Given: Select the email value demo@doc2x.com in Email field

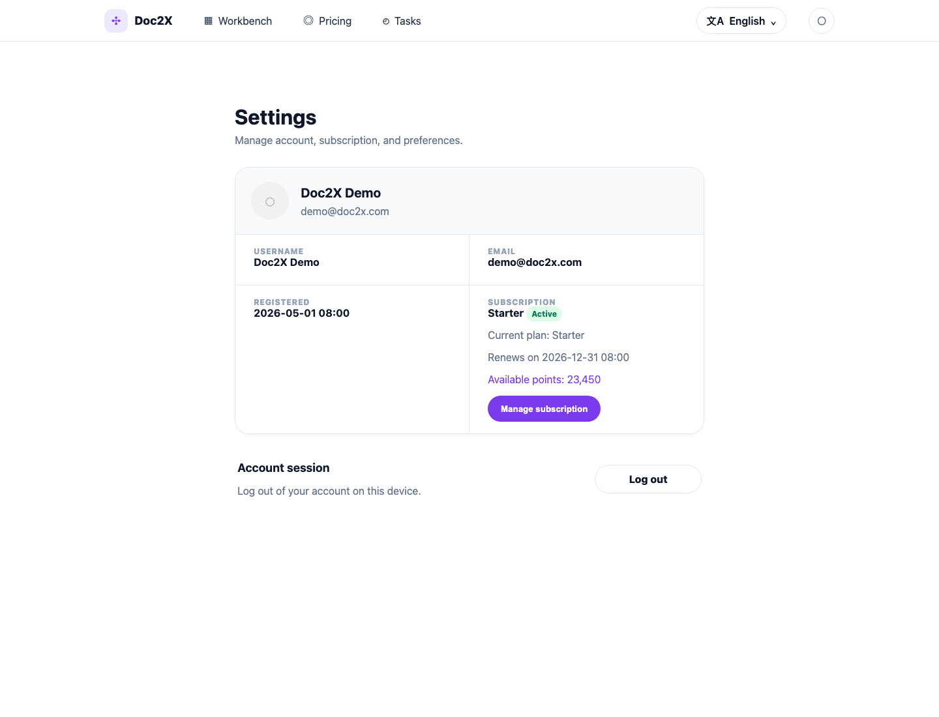Looking at the screenshot, I should (x=535, y=262).
